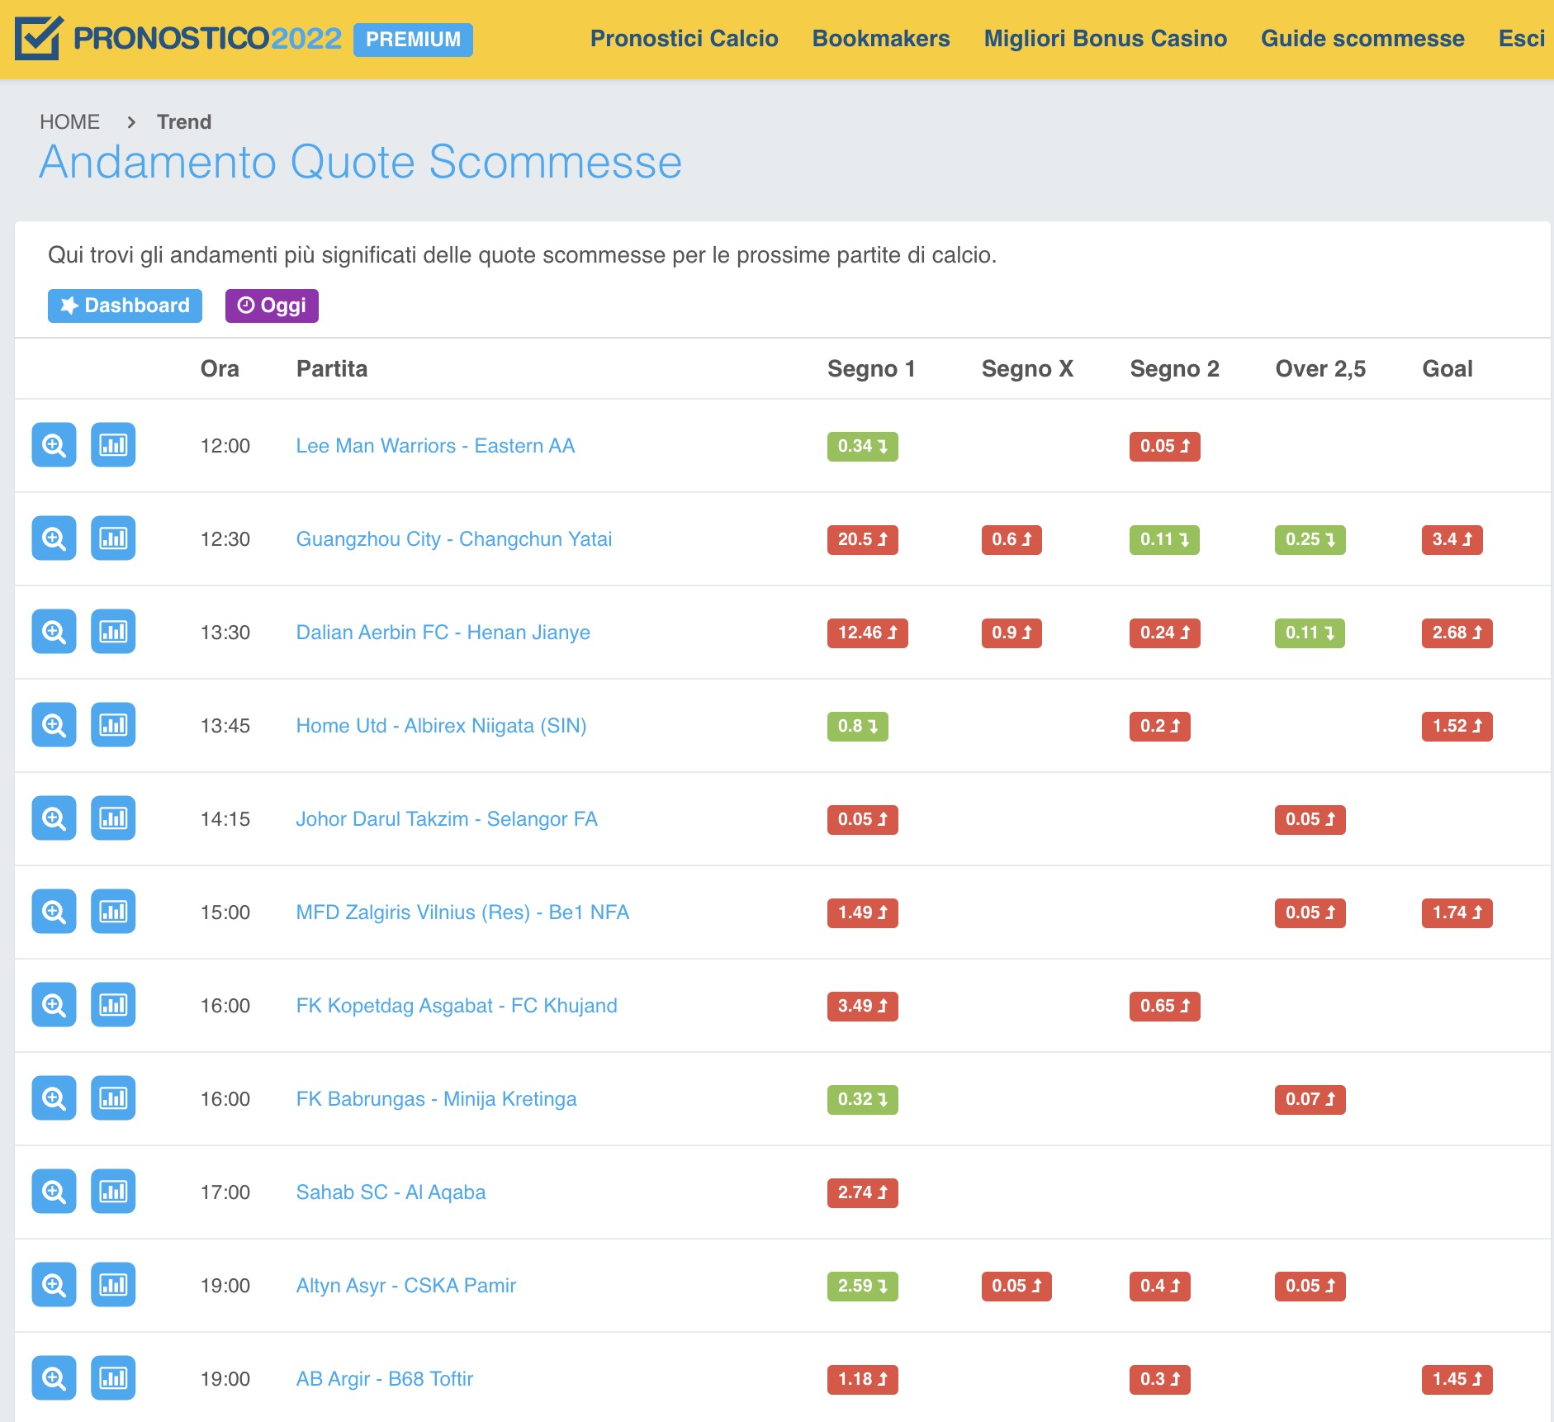Screen dimensions: 1554x1422
Task: Click 2.68 Goal badge for Dalian Aerbin
Action: [x=1457, y=633]
